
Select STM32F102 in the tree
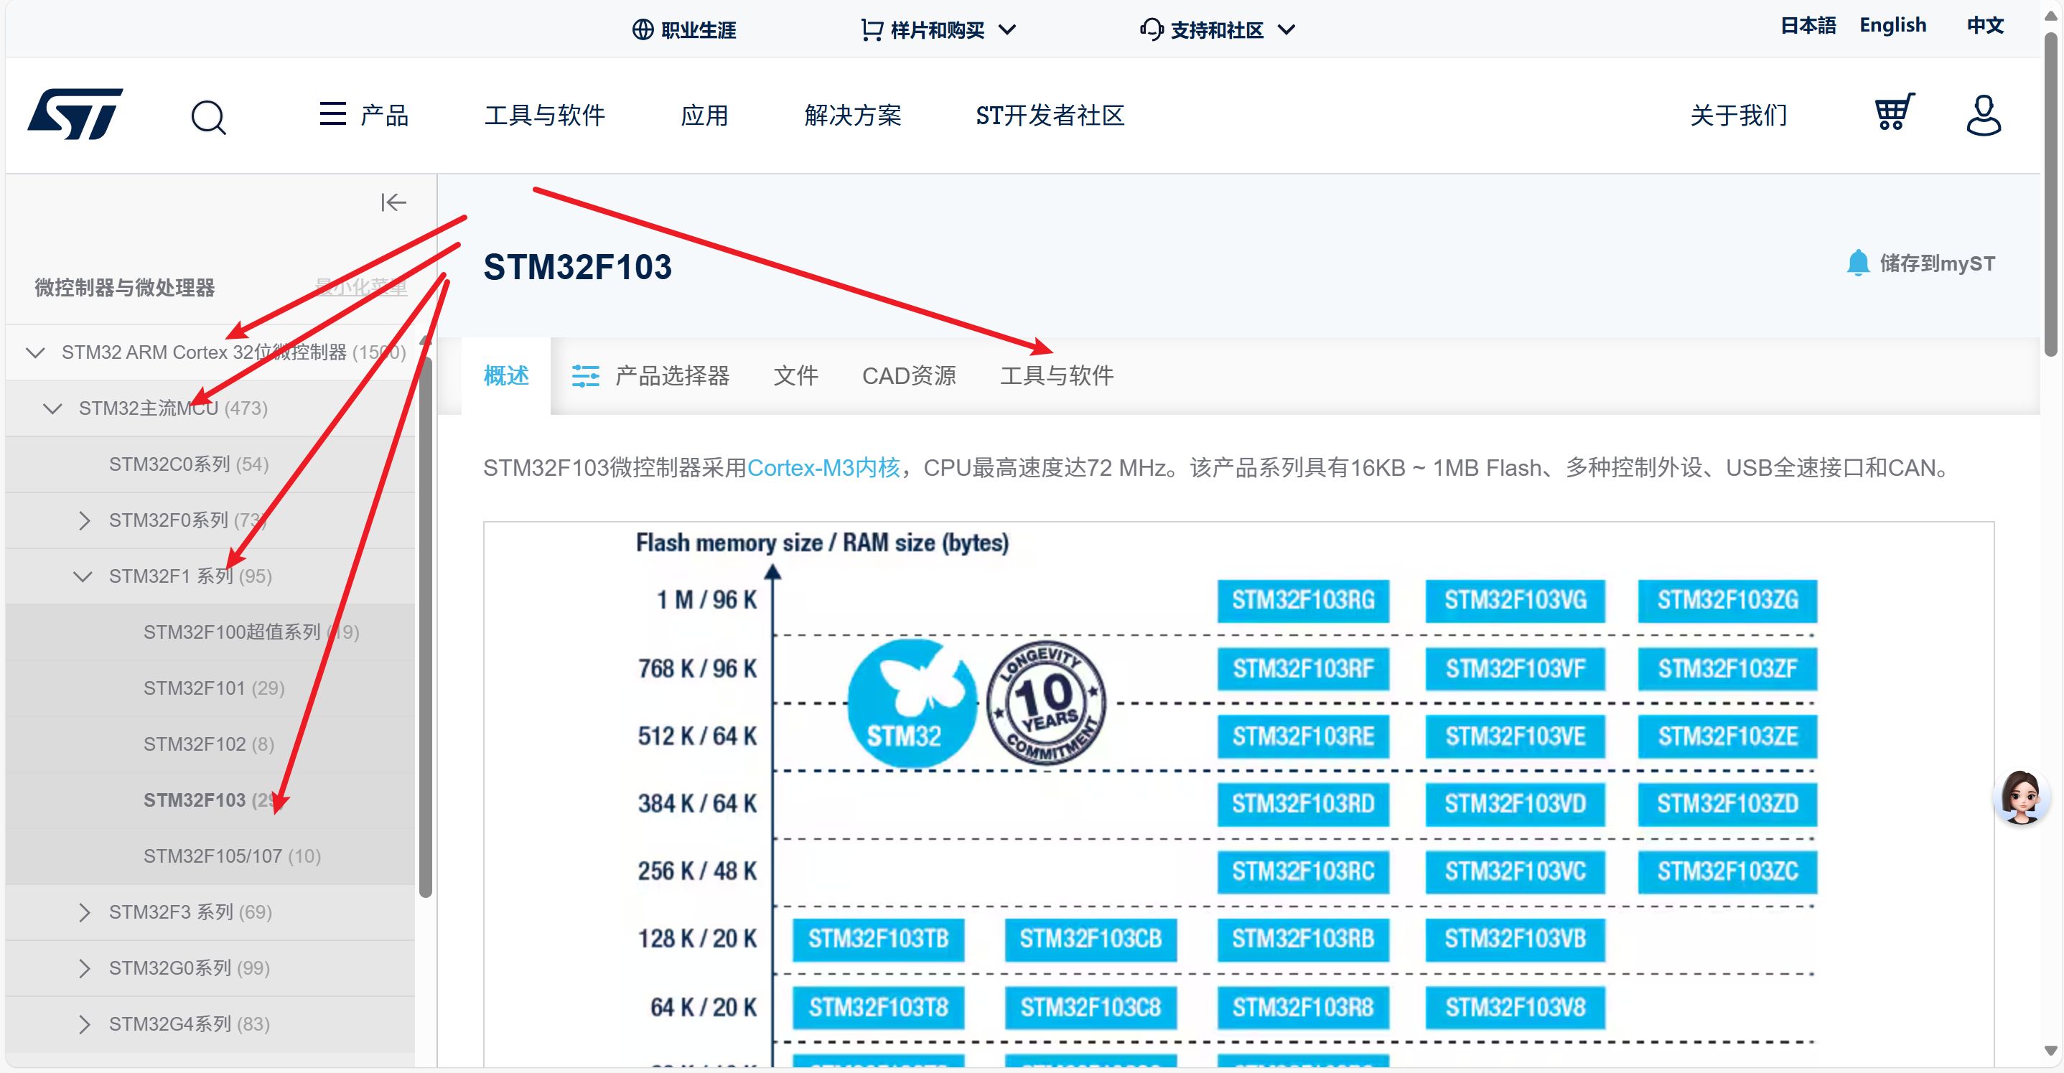point(208,745)
